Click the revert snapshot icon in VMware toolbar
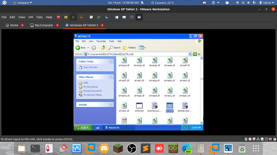 tap(99, 17)
